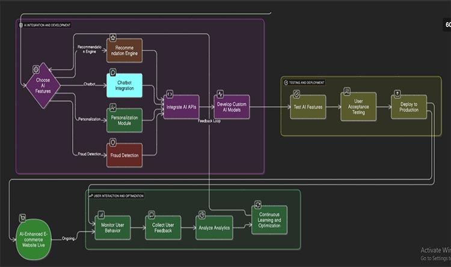The width and height of the screenshot is (451, 267).
Task: Click the user icon on Personalization Module
Action: click(113, 107)
